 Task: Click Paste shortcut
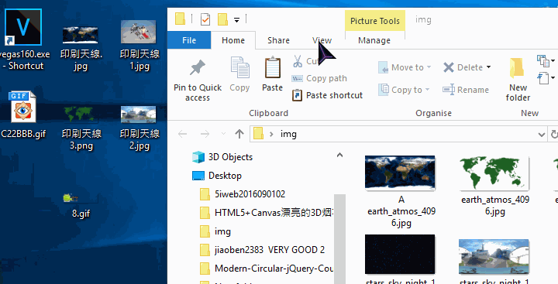coord(327,95)
